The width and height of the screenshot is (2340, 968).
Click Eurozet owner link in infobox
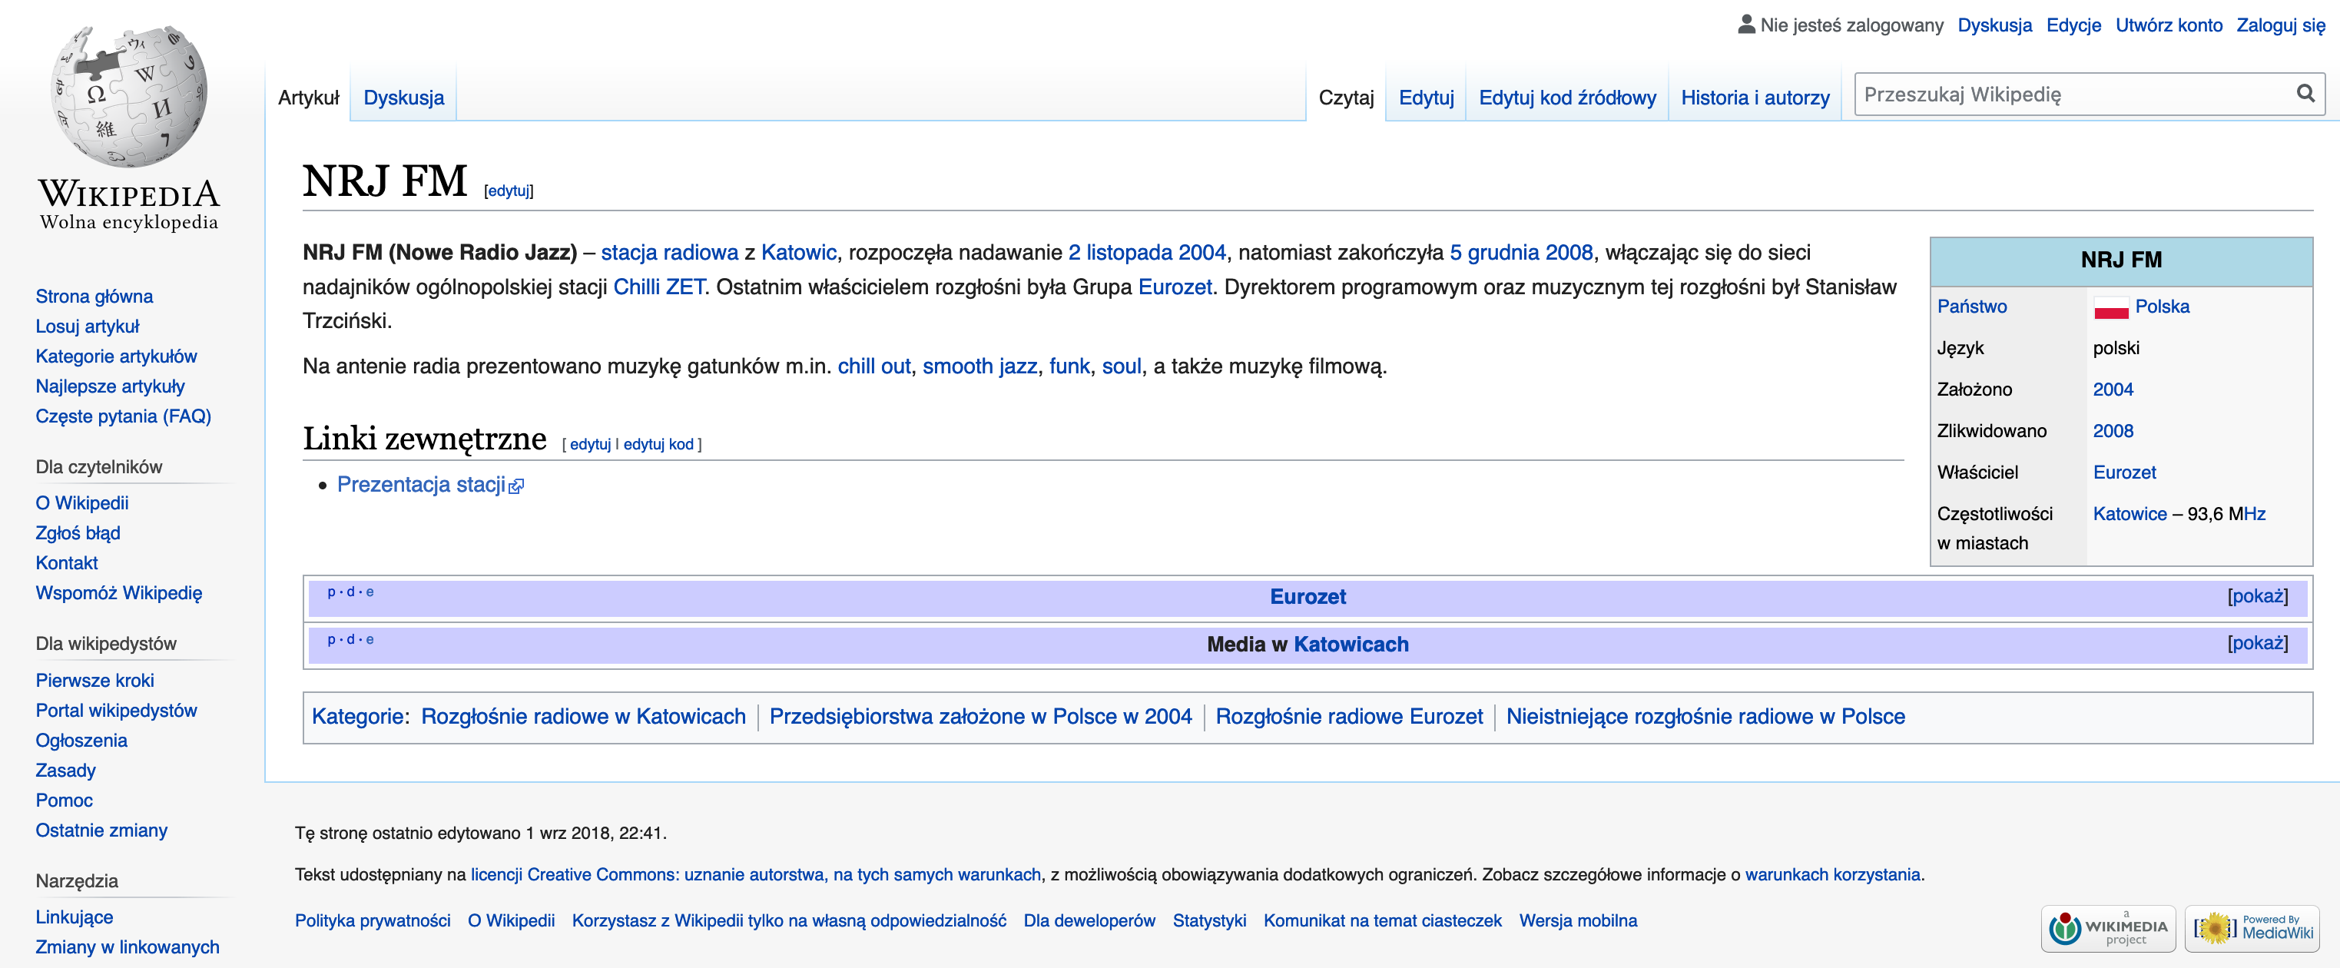coord(2124,472)
